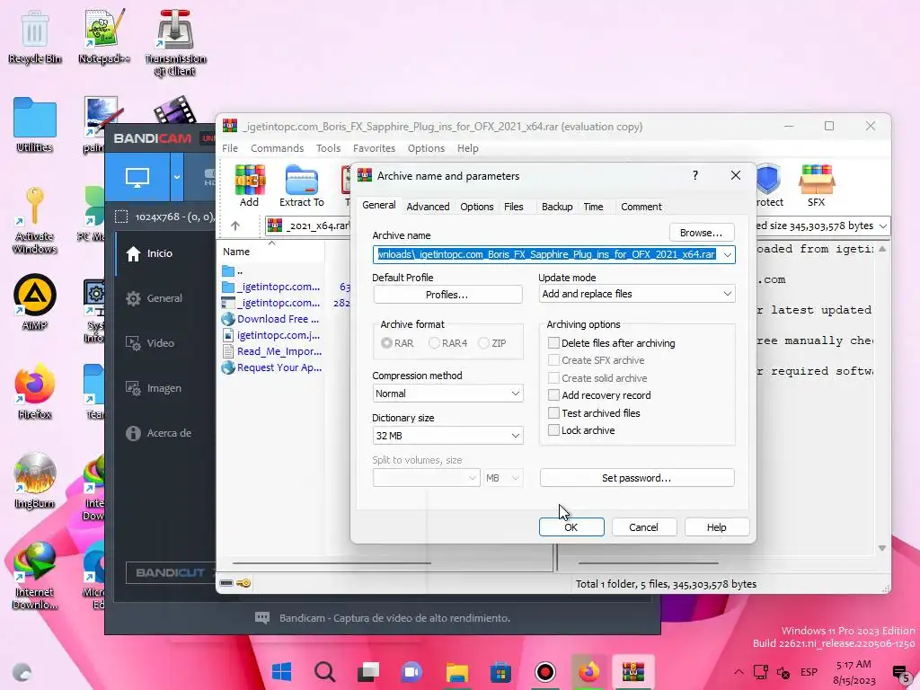This screenshot has height=690, width=920.
Task: Expand the Archive name dropdown arrow
Action: 728,254
